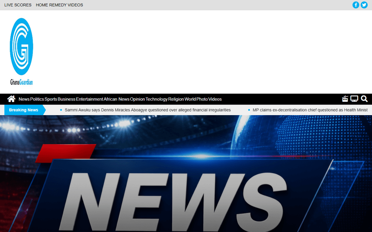Click the GhanaGuardian logo
This screenshot has width=372, height=232.
(x=21, y=52)
